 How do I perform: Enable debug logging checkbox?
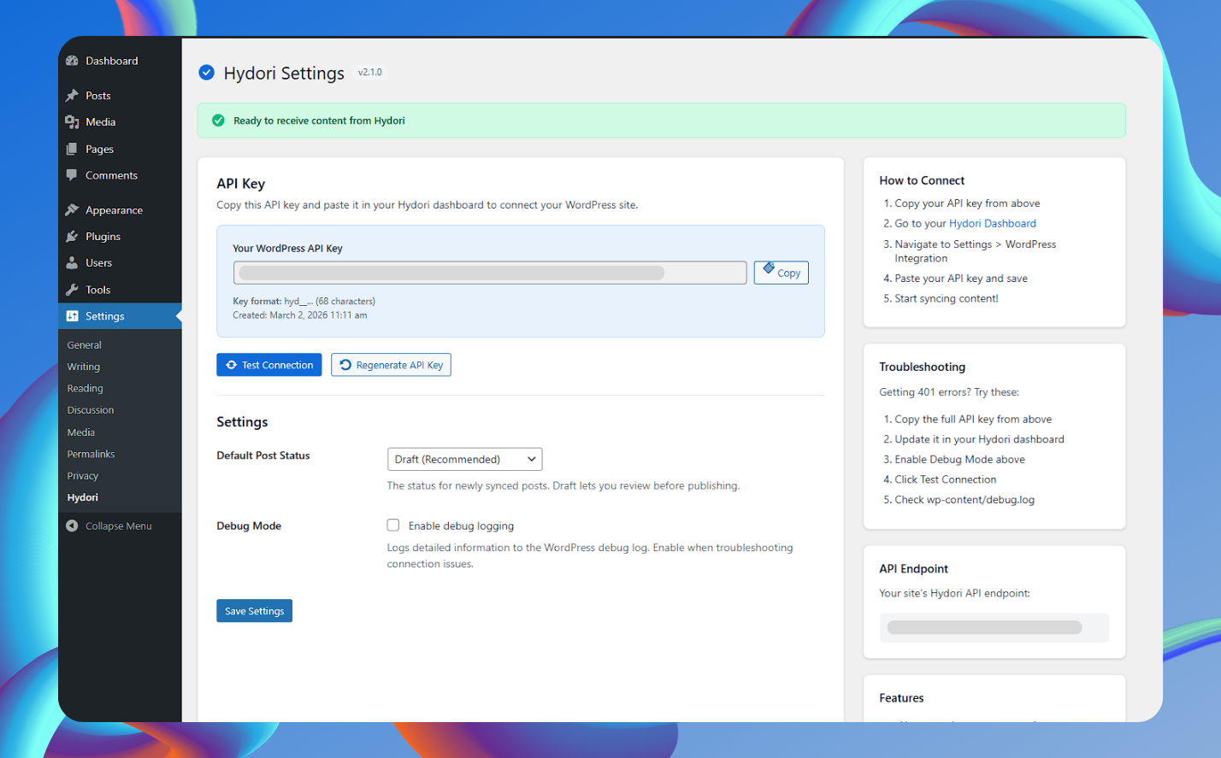point(393,525)
